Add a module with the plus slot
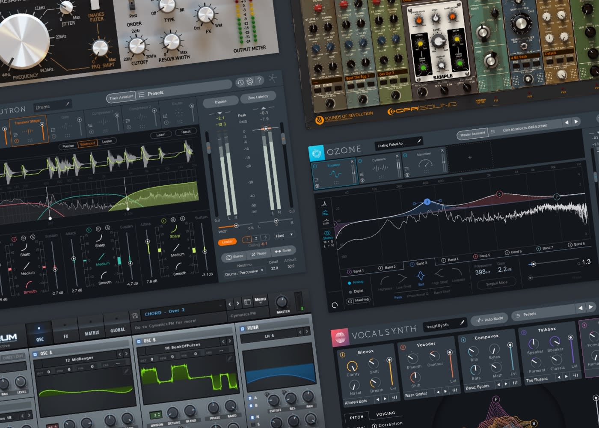Viewport: 599px width, 428px height. click(469, 158)
